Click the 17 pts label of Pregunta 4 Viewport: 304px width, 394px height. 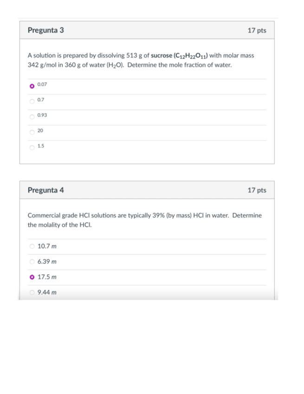[x=257, y=190]
